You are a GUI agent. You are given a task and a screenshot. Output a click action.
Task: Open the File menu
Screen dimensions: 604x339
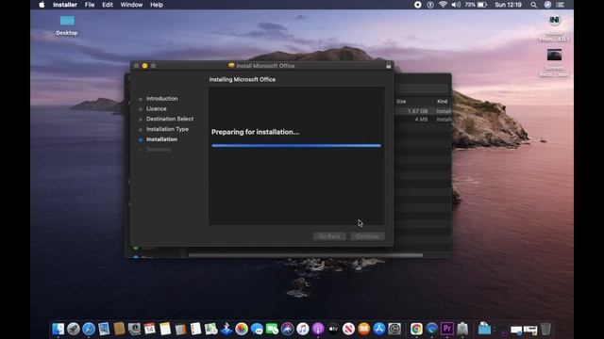pos(90,5)
